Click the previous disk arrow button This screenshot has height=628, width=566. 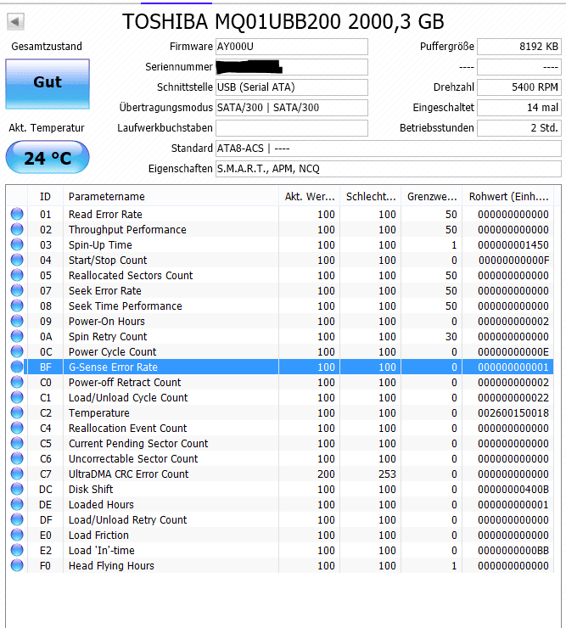[15, 21]
